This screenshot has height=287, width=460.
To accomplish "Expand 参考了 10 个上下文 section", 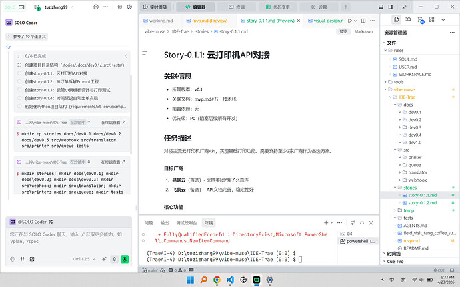I will [x=27, y=37].
